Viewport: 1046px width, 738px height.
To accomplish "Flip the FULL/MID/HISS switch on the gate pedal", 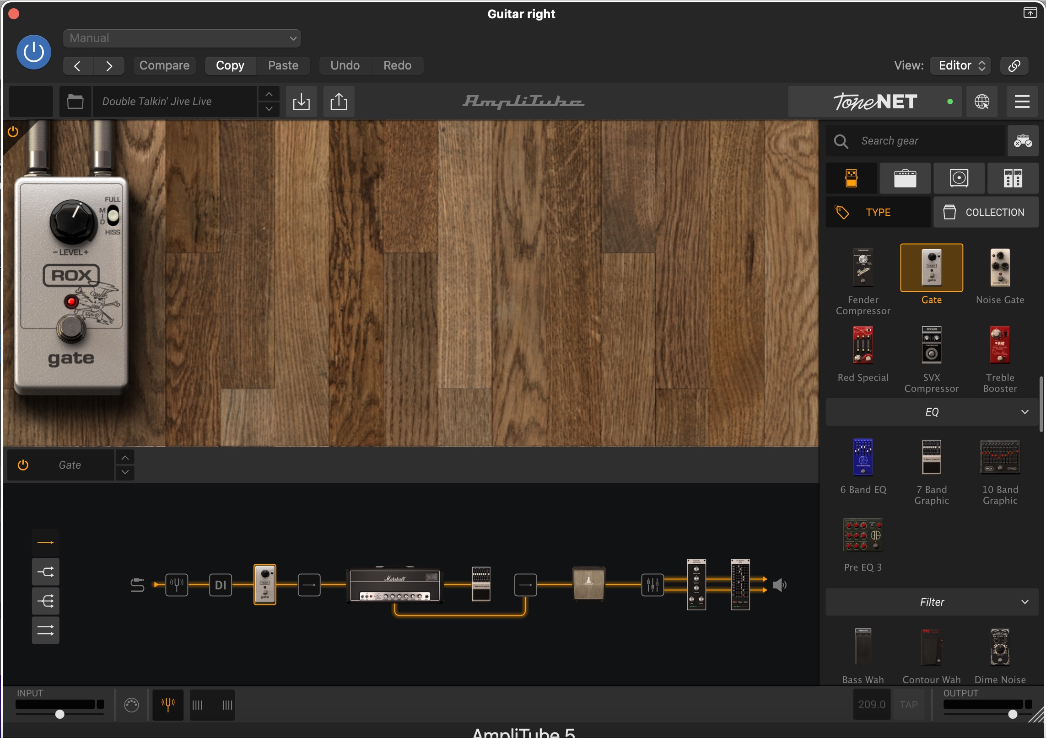I will [113, 216].
